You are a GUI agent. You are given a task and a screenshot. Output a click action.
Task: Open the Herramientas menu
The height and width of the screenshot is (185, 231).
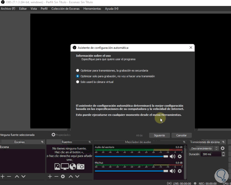click(x=92, y=9)
